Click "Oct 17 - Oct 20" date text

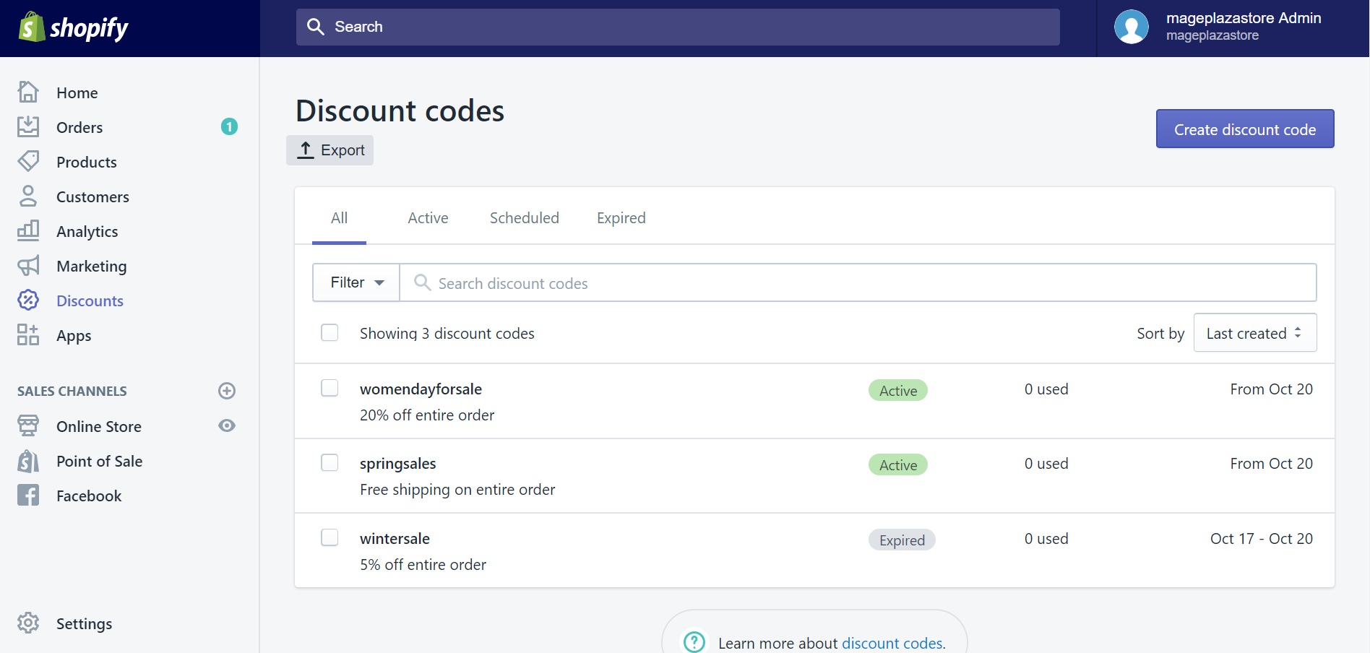[1262, 539]
